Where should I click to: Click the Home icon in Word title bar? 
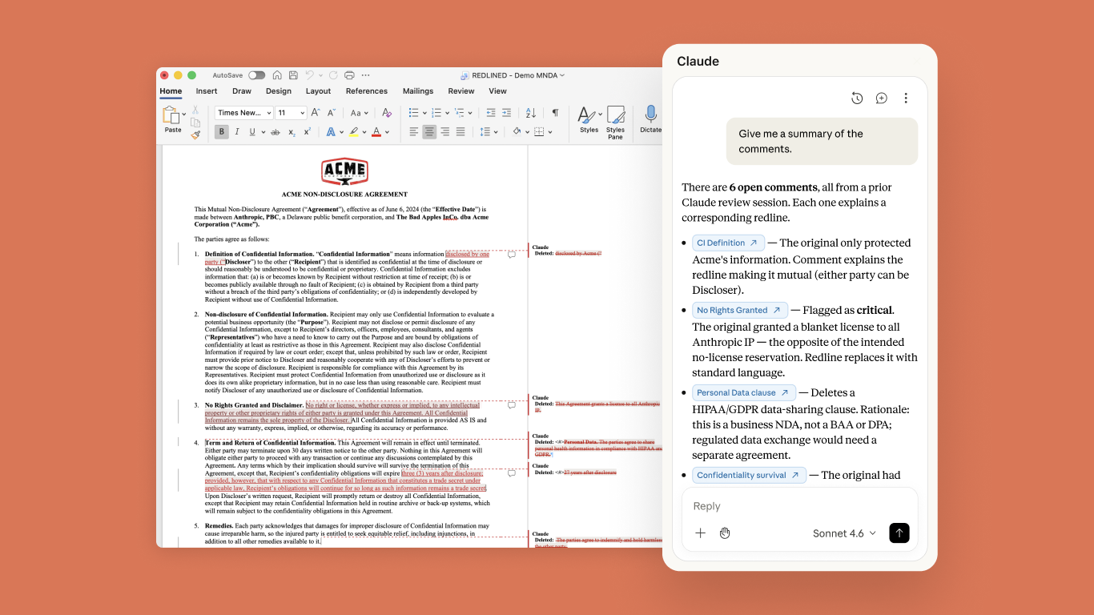click(x=277, y=75)
